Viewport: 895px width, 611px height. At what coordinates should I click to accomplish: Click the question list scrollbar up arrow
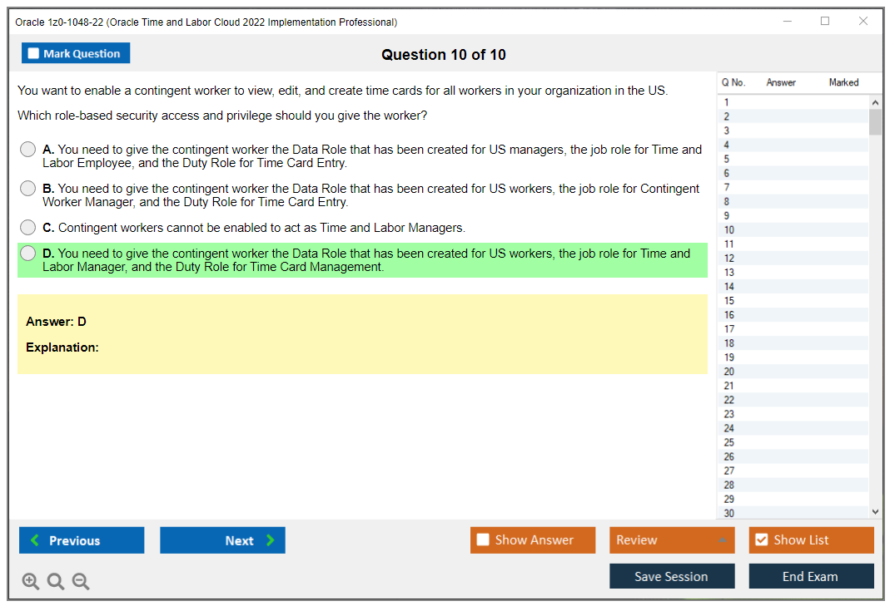[875, 101]
